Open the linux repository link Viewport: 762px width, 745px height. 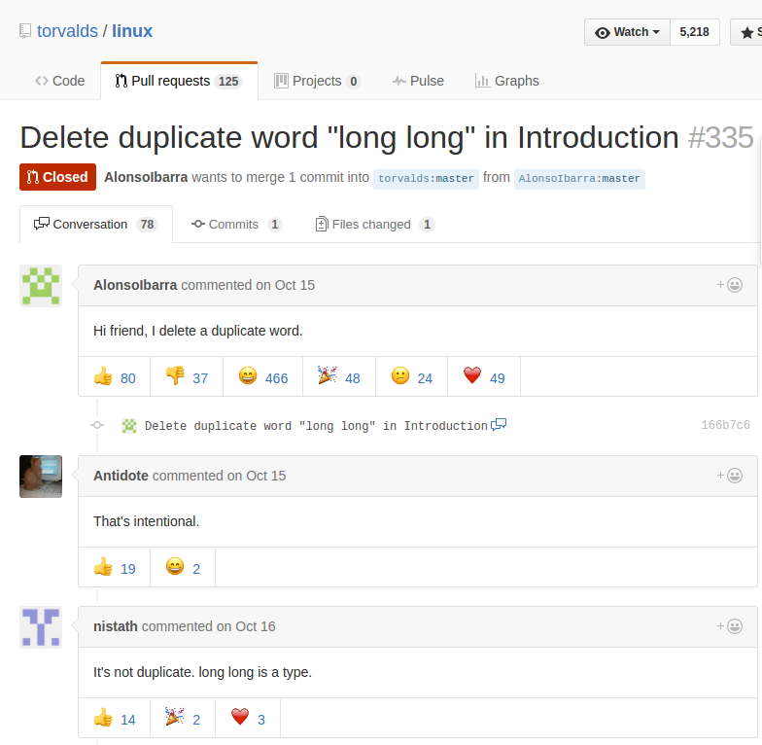[x=132, y=31]
